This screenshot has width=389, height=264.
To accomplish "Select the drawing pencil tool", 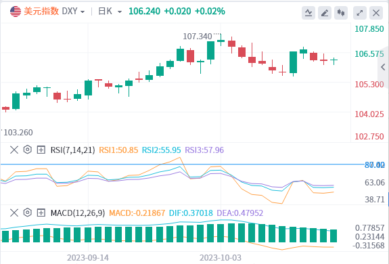I will coord(325,13).
